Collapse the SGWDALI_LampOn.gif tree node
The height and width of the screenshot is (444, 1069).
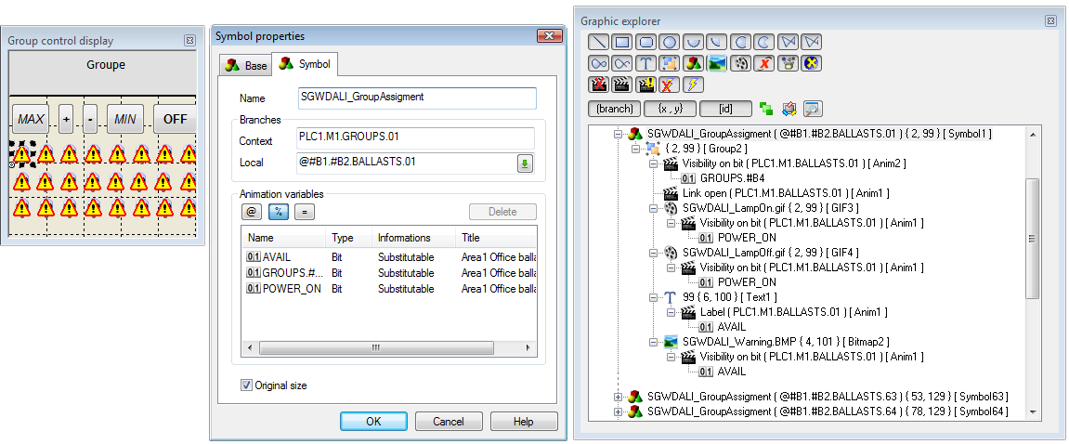pyautogui.click(x=653, y=208)
